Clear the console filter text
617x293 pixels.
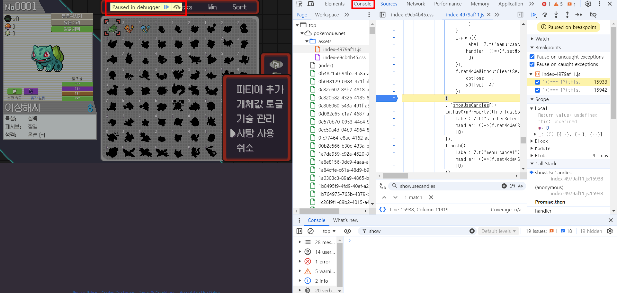click(x=472, y=231)
